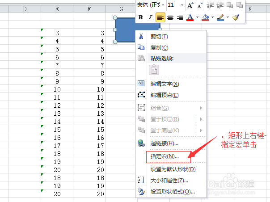
Task: Click the Format Painter brush icon
Action: pos(236,17)
